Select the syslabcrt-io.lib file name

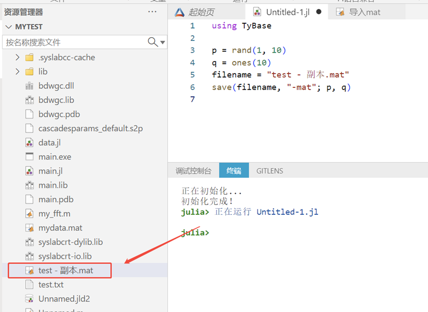pos(65,256)
